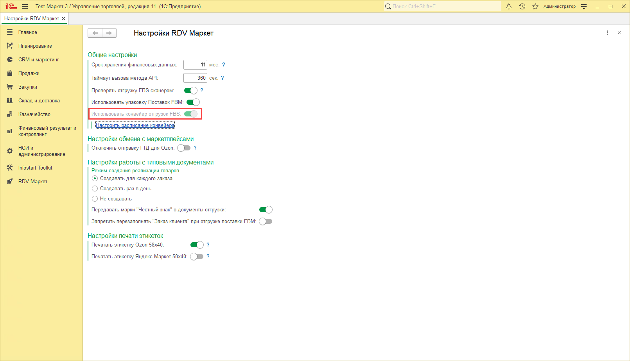
Task: Click the Infostart Toolkit tools icon
Action: coord(10,168)
